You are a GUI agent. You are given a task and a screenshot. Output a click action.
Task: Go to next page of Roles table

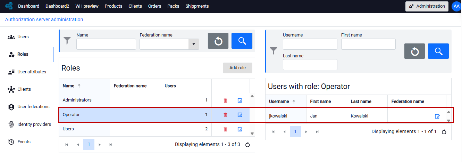(x=100, y=145)
